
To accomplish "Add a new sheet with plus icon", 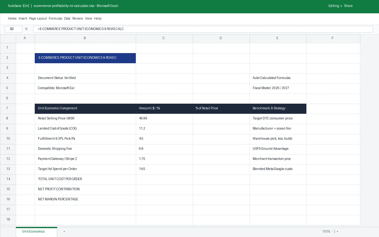I will click(x=64, y=232).
